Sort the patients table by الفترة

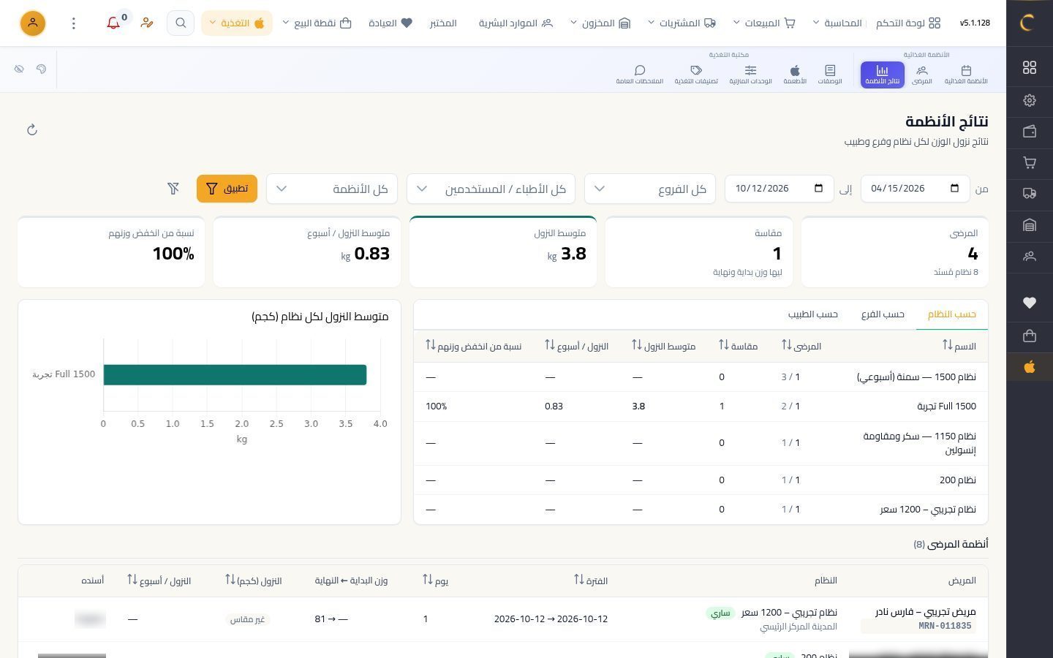click(591, 581)
